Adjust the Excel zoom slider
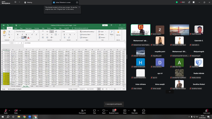Image resolution: width=212 pixels, height=119 pixels. 115,89
